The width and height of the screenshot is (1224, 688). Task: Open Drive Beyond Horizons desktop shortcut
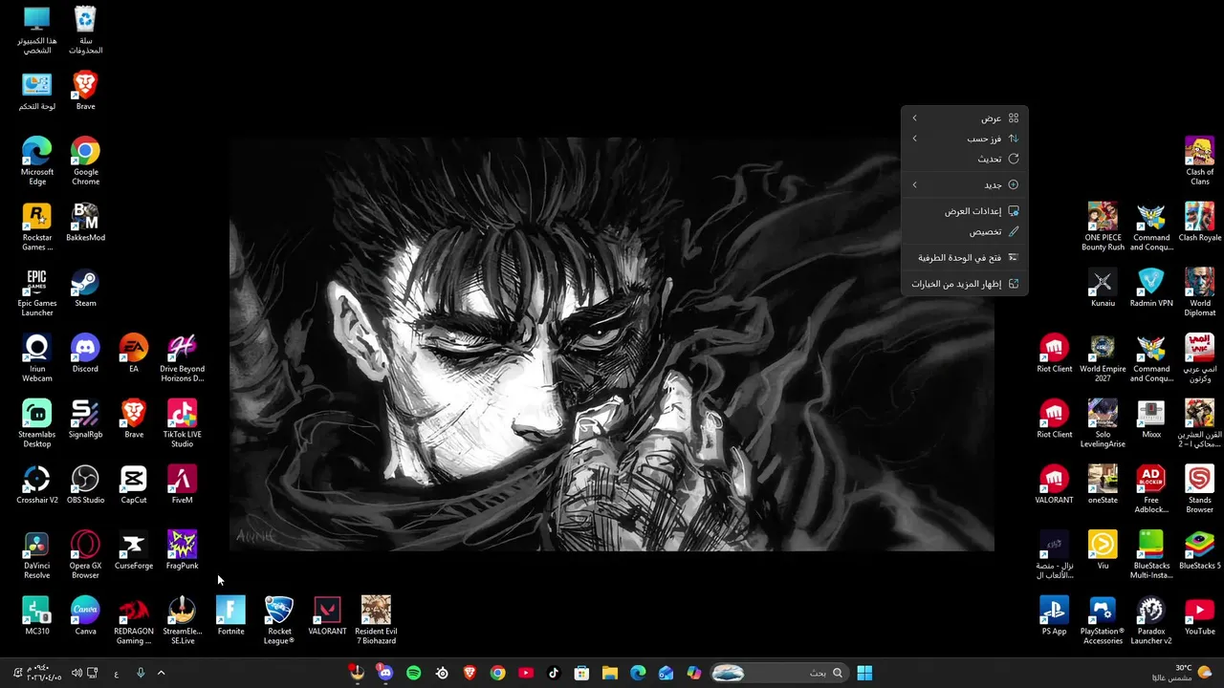182,358
